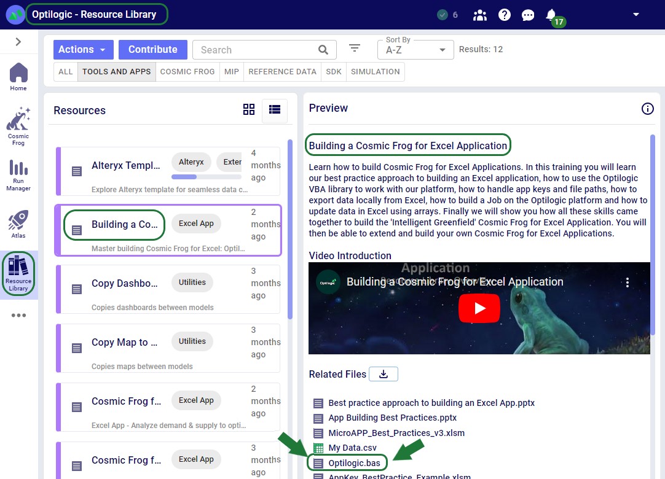Click Utilities tag on Copy Dashbo...
Screen dimensions: 665x479
coord(192,282)
